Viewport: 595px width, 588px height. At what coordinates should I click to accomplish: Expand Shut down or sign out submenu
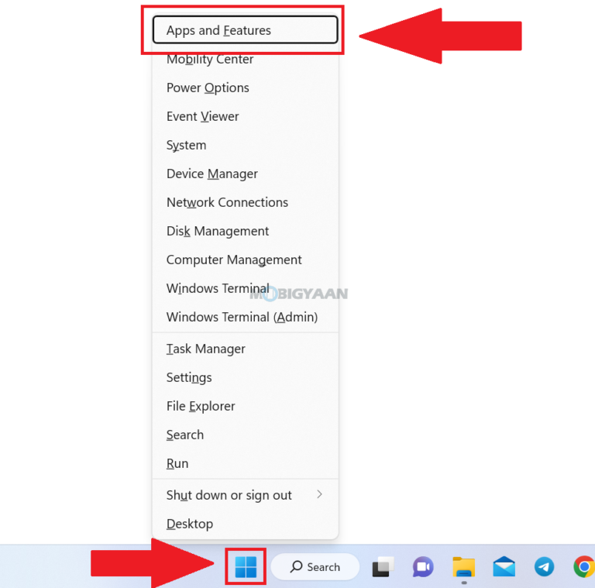point(245,495)
